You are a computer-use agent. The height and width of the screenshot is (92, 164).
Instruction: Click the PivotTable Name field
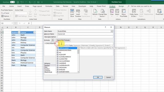[6, 13]
